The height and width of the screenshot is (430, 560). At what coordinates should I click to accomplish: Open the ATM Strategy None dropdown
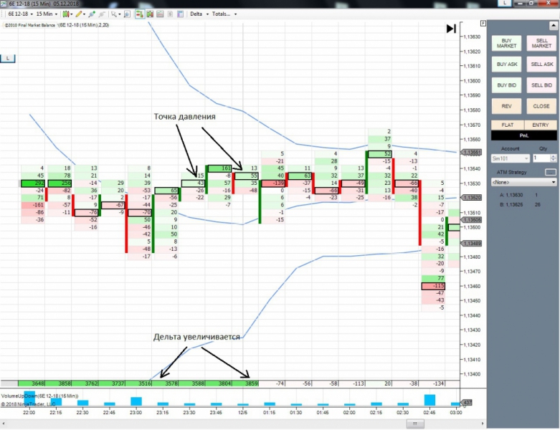[x=523, y=182]
